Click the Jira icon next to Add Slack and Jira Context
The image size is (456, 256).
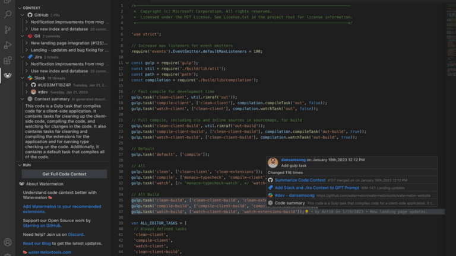(271, 188)
